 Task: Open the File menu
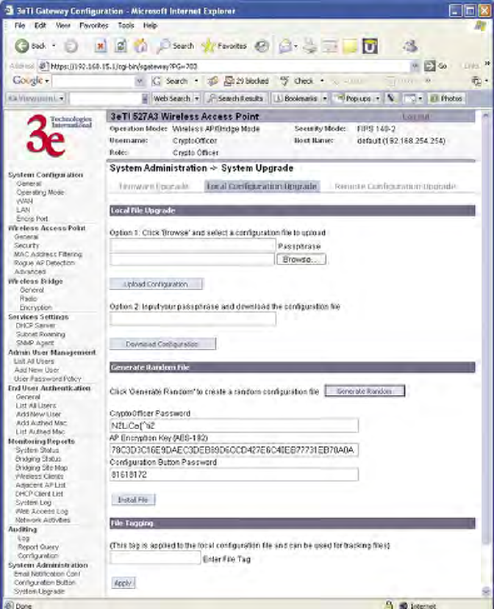[x=19, y=26]
